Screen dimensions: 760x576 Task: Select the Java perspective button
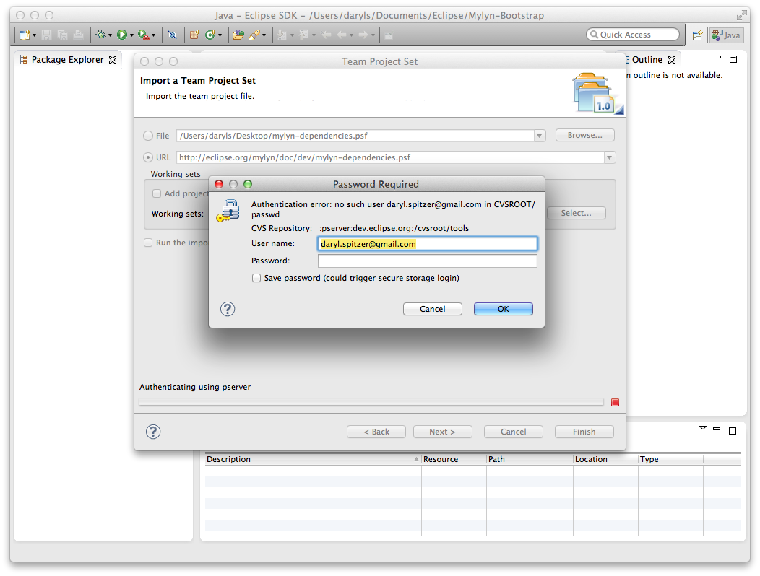pos(727,35)
